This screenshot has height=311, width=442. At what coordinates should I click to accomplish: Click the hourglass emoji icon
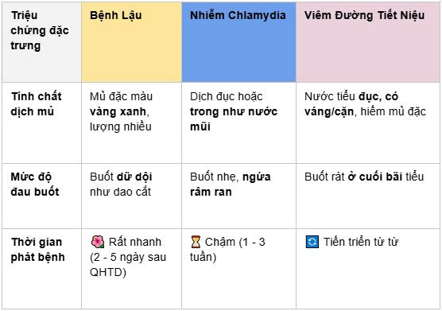click(196, 242)
